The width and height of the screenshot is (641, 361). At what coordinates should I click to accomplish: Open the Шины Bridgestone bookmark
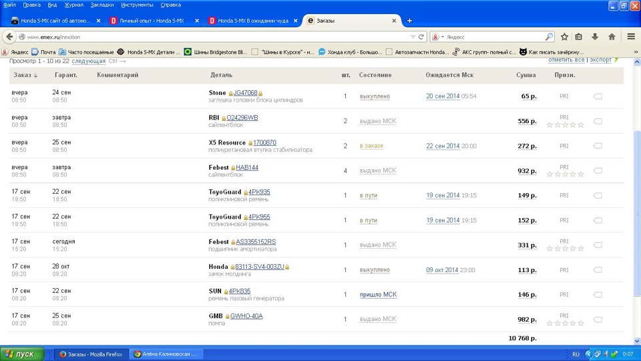(x=216, y=52)
